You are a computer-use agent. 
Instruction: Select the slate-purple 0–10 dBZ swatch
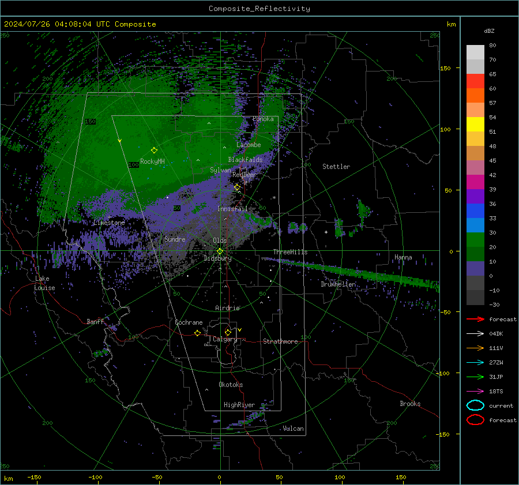pos(475,269)
